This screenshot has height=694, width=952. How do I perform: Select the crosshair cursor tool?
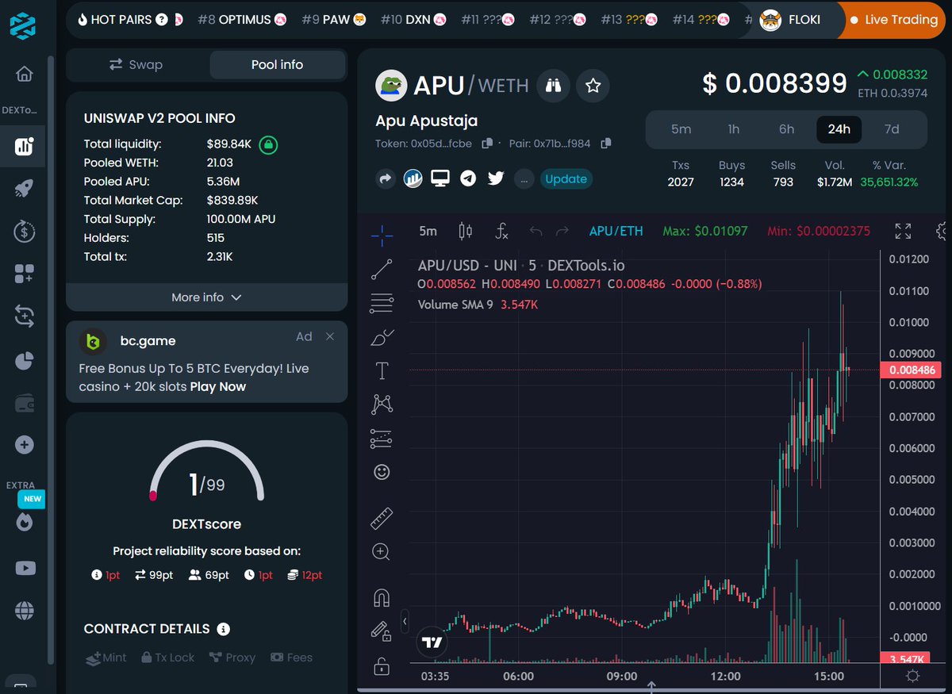coord(382,235)
